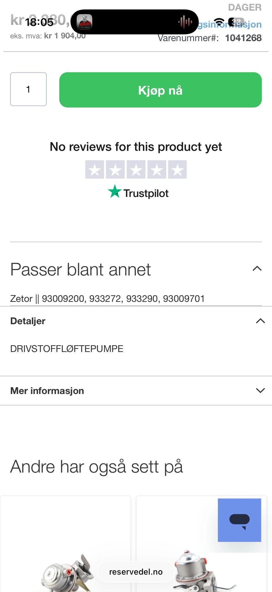Open the blue chat widget icon
The image size is (272, 592).
coord(239,520)
